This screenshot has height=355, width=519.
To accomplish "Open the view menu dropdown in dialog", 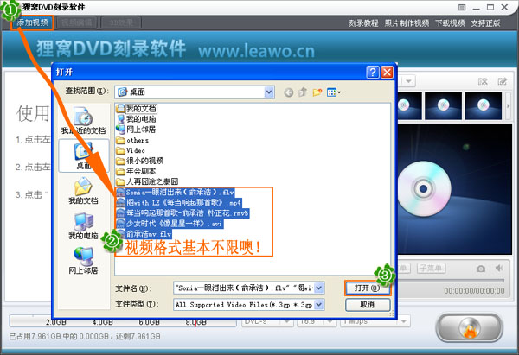I will pos(335,91).
